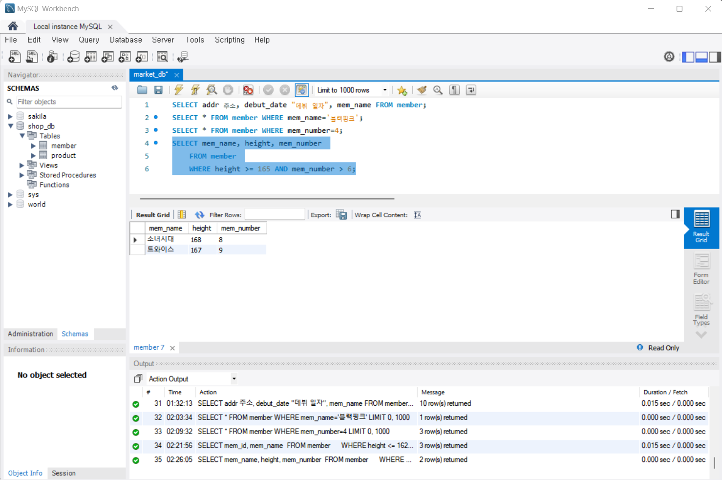Open the Database menu
The image size is (722, 480).
(126, 40)
